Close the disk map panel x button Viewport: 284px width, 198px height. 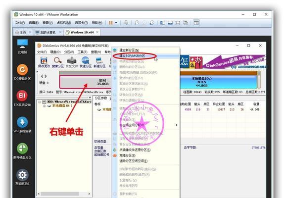click(x=37, y=72)
